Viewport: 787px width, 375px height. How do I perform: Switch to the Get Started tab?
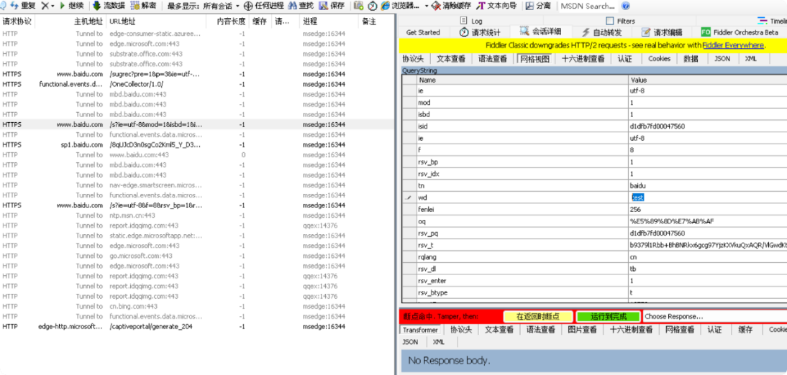pos(422,32)
